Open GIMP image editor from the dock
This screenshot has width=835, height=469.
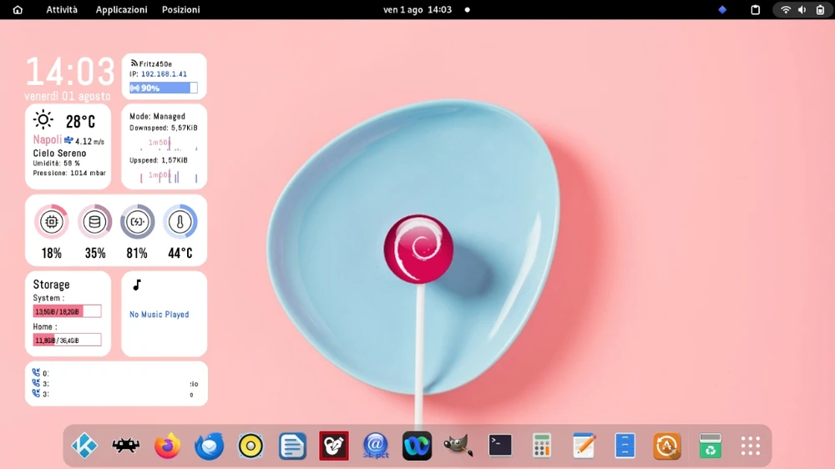tap(458, 446)
